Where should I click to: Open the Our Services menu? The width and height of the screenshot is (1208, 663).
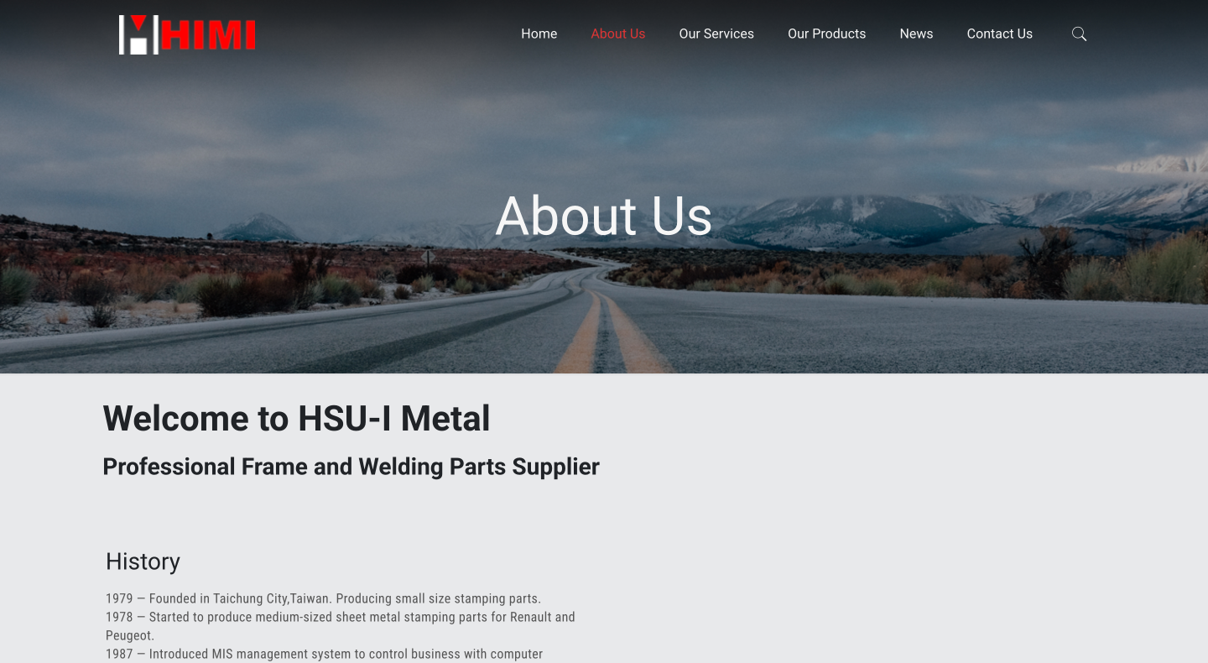point(716,34)
